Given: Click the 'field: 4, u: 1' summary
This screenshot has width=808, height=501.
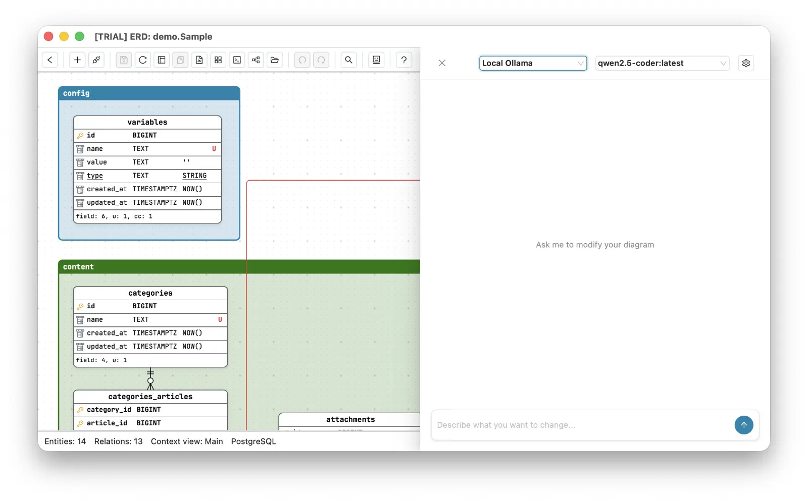Looking at the screenshot, I should 102,360.
